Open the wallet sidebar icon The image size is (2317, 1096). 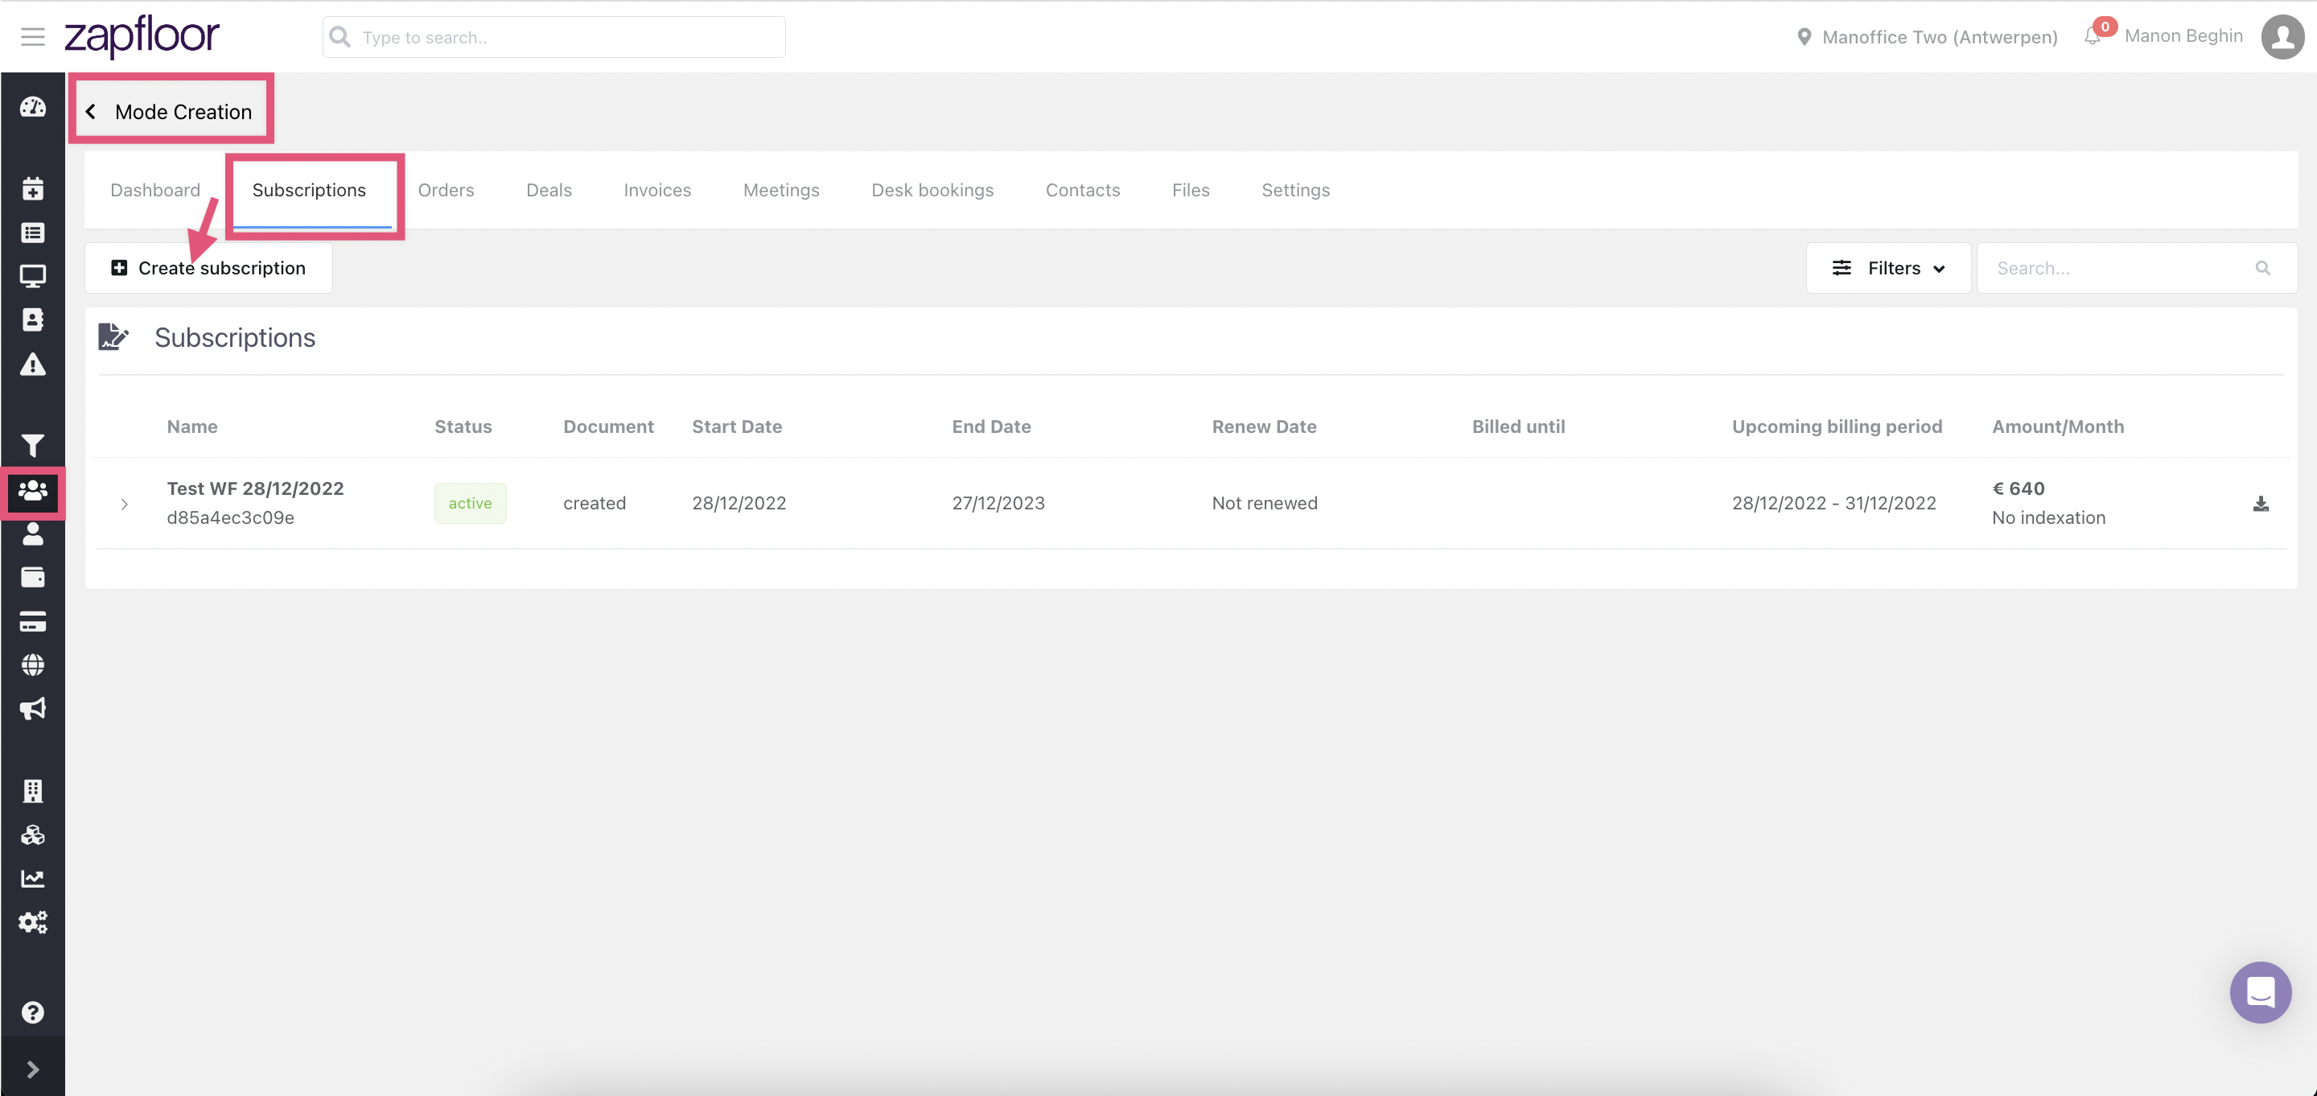coord(33,577)
